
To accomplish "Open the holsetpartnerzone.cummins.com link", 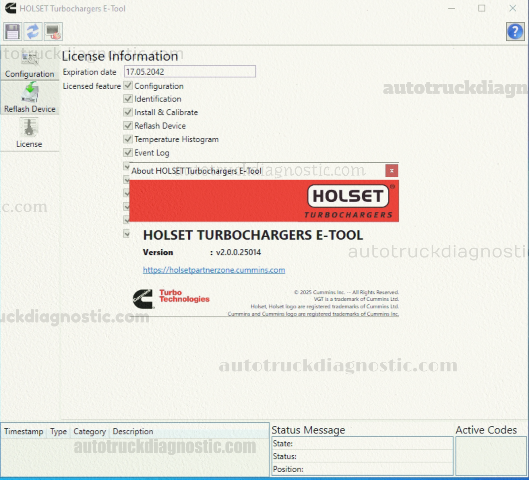I will pyautogui.click(x=214, y=270).
